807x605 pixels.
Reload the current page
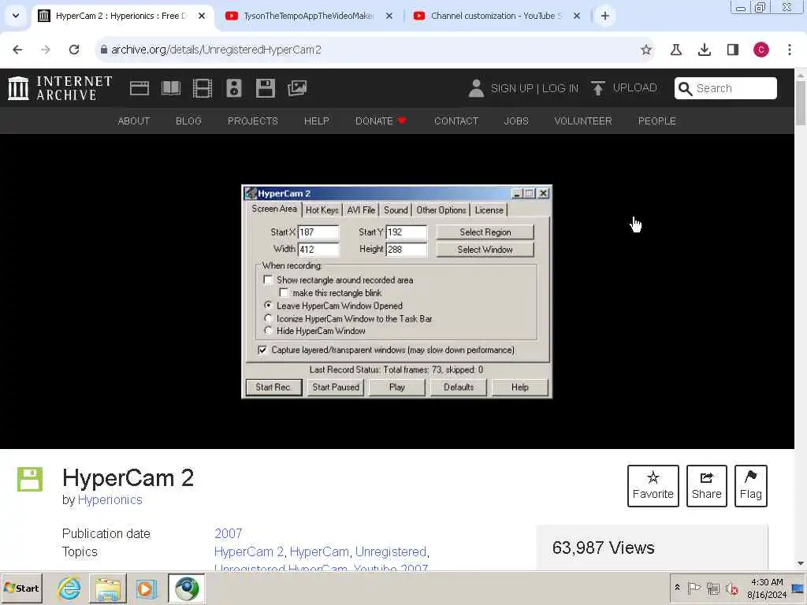coord(74,50)
